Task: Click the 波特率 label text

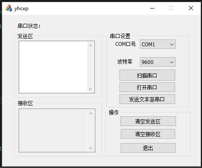Action: point(125,62)
